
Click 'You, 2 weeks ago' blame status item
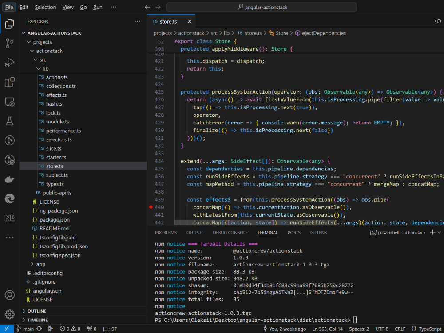pyautogui.click(x=285, y=329)
